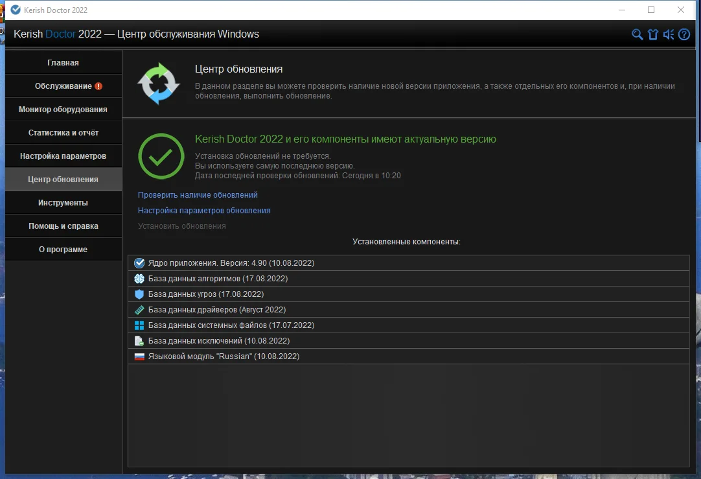Screen dimensions: 701x479
Task: Minimize the Kerish Doctor window
Action: [x=622, y=10]
